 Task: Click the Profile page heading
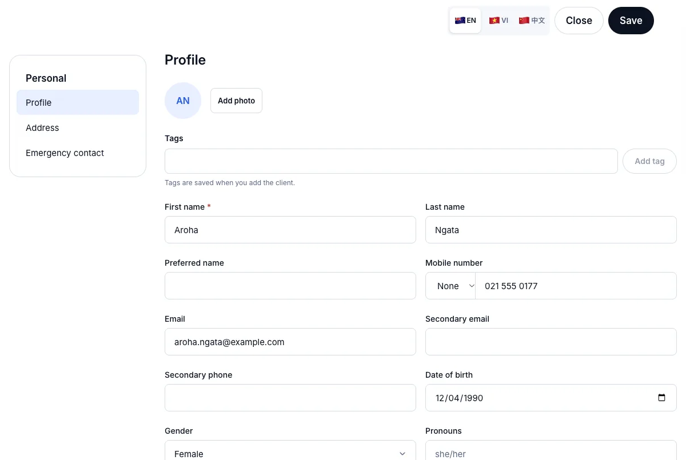pos(185,60)
